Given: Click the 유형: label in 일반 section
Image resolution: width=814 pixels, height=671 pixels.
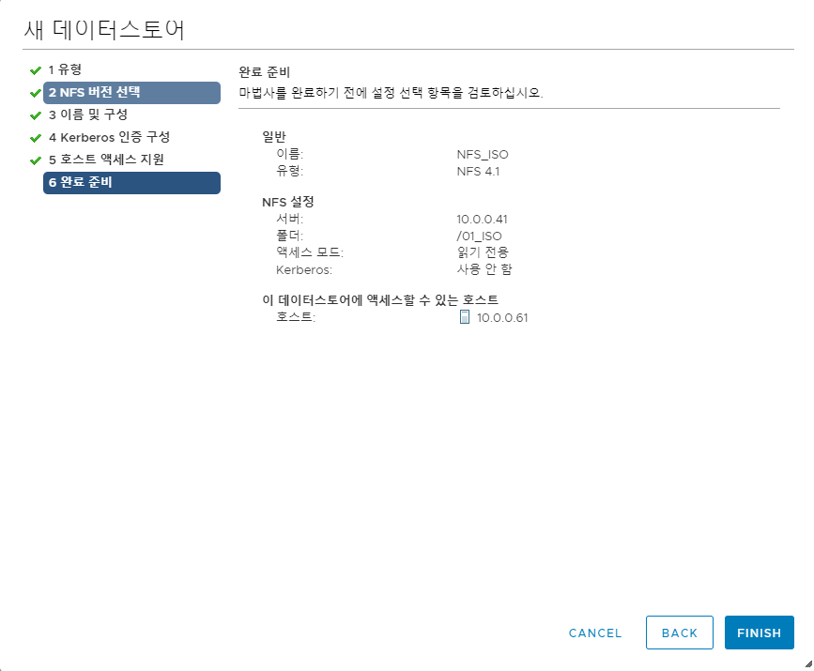Looking at the screenshot, I should pos(290,171).
